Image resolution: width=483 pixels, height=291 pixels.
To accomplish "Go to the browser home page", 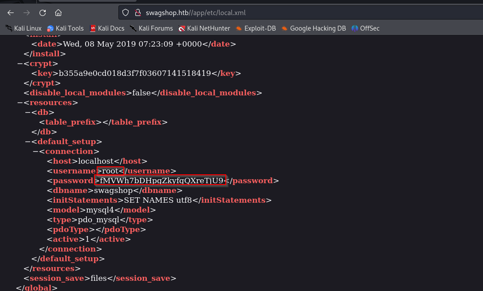I will tap(59, 12).
